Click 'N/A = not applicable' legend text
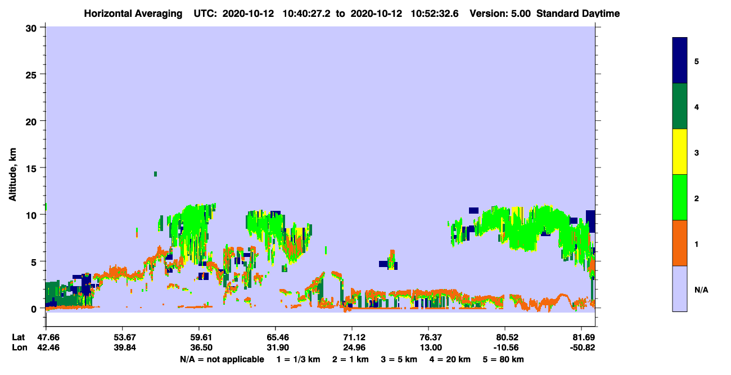The image size is (731, 375). (222, 359)
